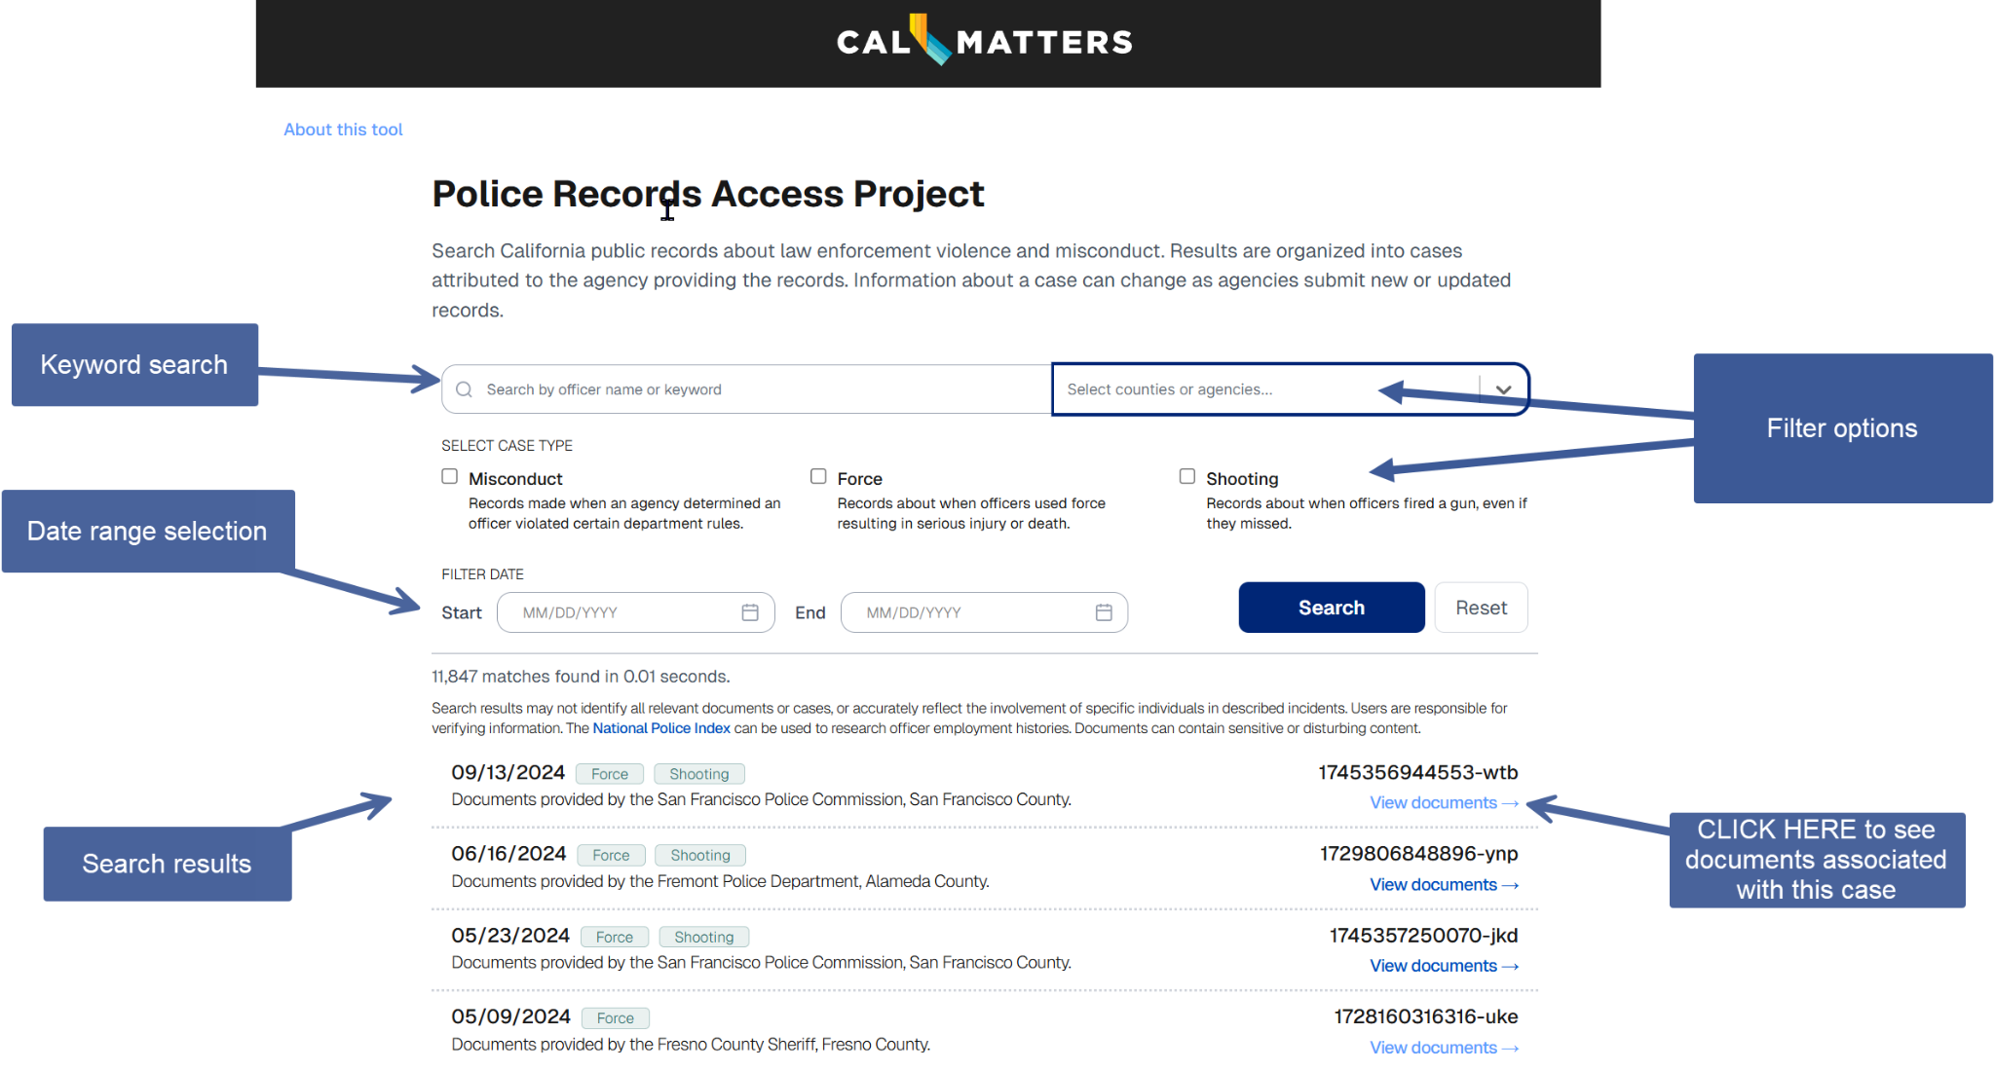Open the End date calendar icon
The image size is (1995, 1071).
click(1103, 612)
